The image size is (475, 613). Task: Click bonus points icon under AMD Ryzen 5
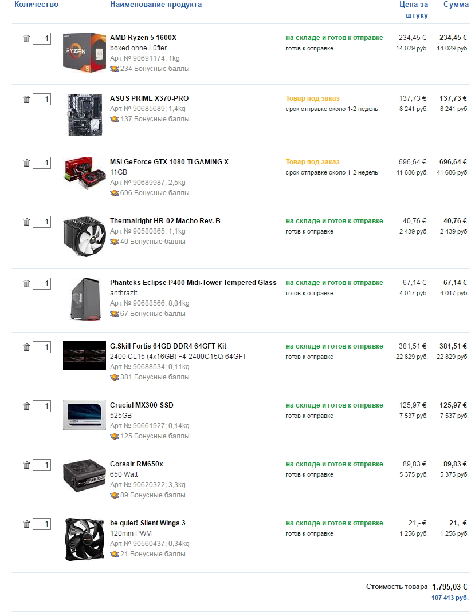point(115,69)
